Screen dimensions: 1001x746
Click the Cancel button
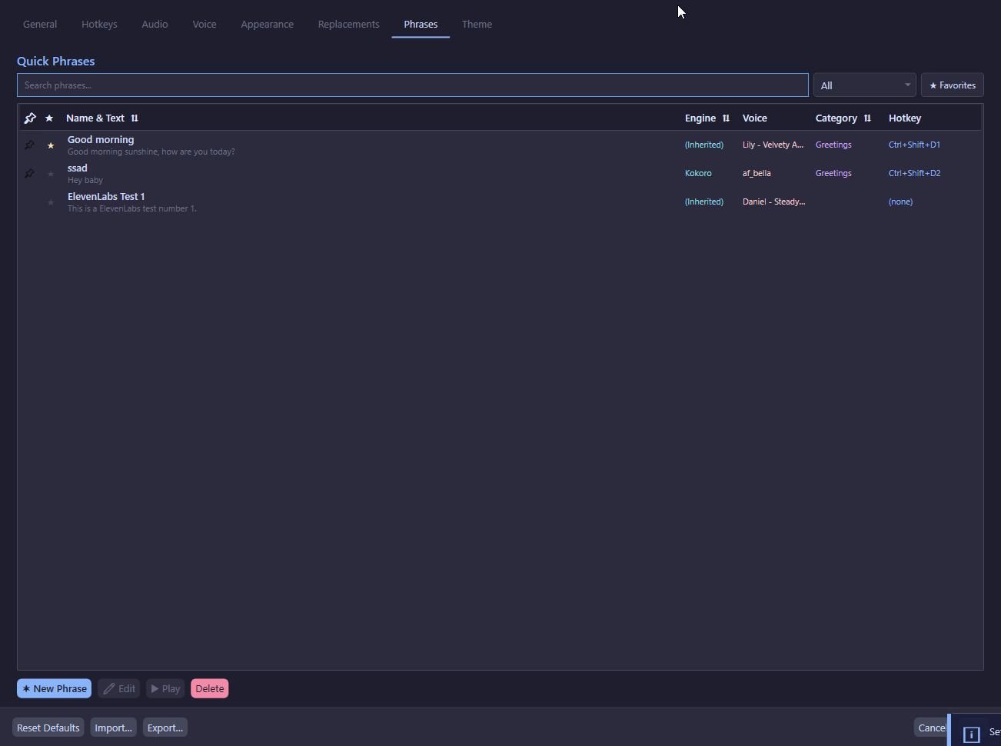[x=932, y=728]
